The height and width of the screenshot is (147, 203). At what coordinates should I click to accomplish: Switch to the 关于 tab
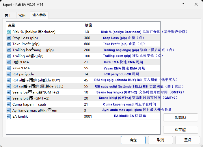tap(8, 16)
